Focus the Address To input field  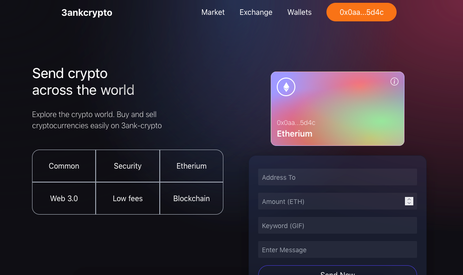point(337,177)
